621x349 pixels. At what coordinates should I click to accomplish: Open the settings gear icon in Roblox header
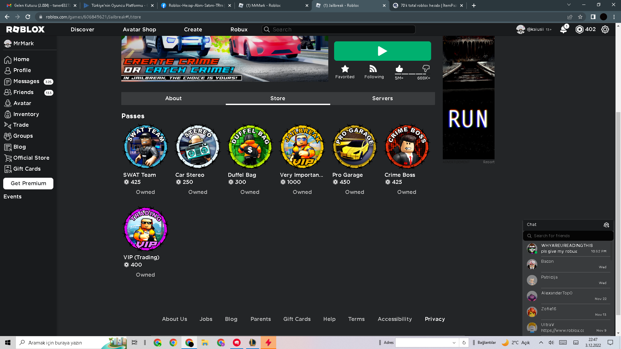point(605,29)
